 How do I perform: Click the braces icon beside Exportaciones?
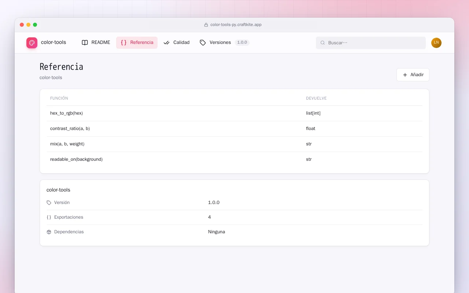click(x=49, y=217)
